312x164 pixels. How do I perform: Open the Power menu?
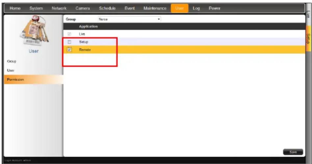(215, 8)
